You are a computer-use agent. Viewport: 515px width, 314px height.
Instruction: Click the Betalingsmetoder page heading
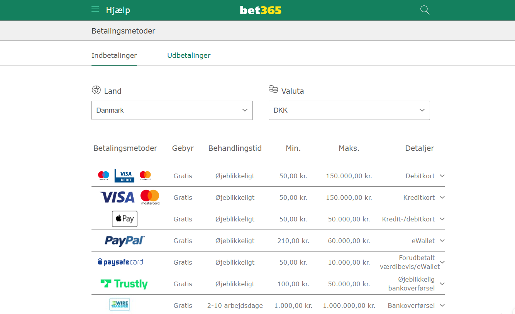click(124, 31)
